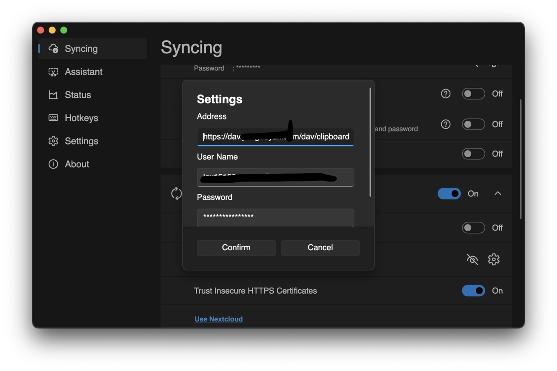Viewport: 557px width, 371px height.
Task: Toggle the third Off switch without help icon
Action: point(473,154)
